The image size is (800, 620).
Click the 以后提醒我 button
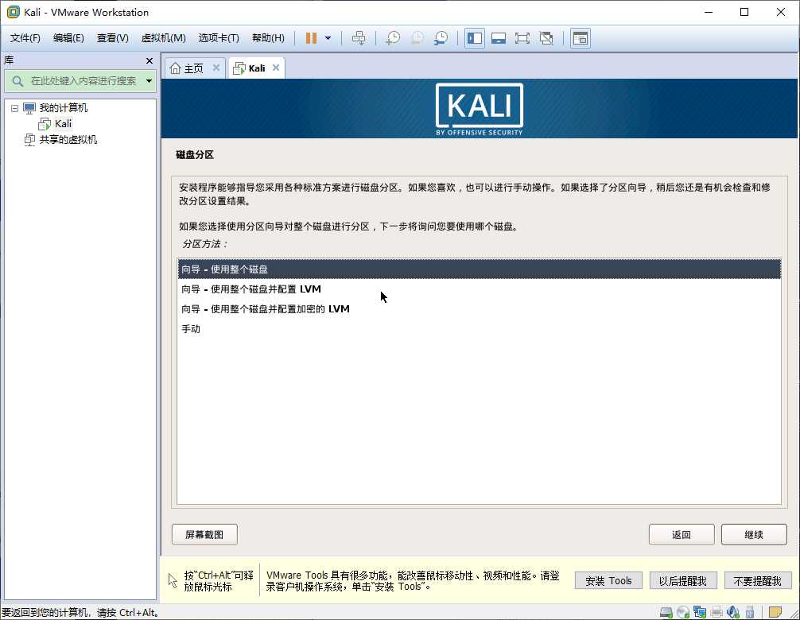point(683,581)
